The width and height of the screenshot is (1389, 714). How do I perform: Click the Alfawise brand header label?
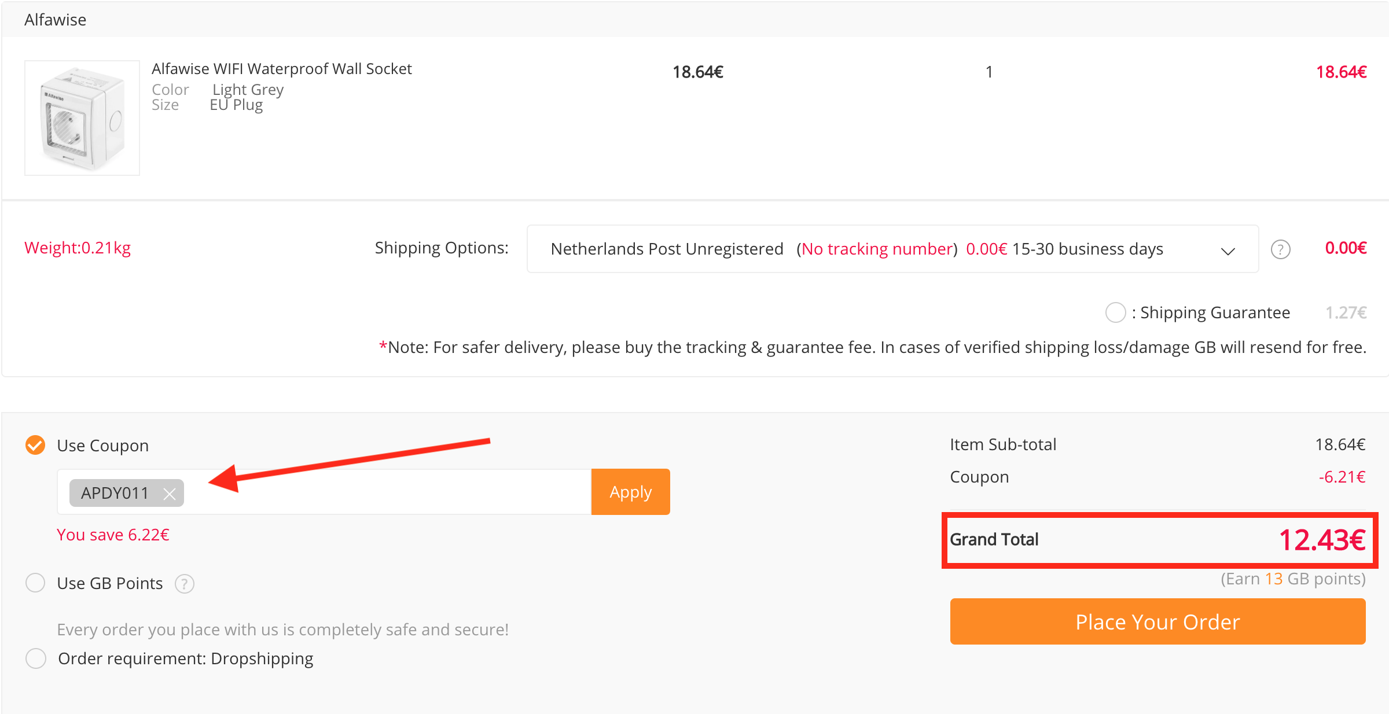pyautogui.click(x=55, y=20)
